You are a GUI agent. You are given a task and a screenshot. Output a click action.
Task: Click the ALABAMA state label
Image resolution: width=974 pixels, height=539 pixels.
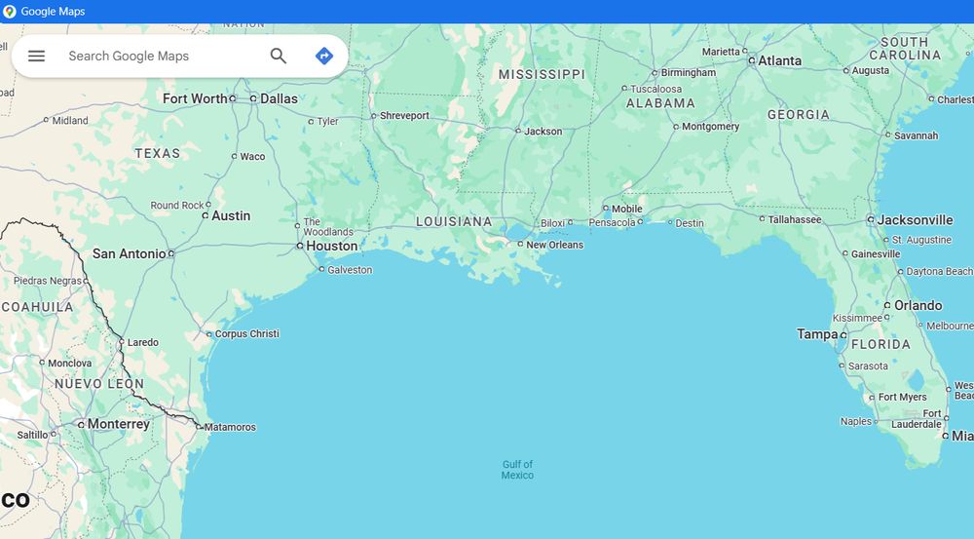660,103
